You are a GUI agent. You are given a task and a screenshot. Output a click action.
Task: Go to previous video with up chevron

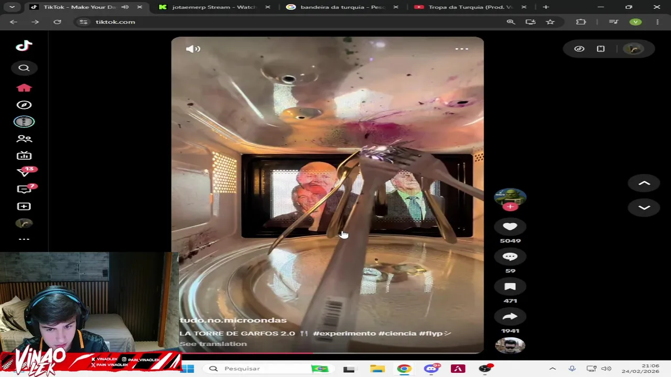[x=644, y=183]
